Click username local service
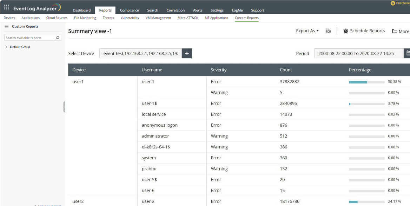 [x=154, y=114]
